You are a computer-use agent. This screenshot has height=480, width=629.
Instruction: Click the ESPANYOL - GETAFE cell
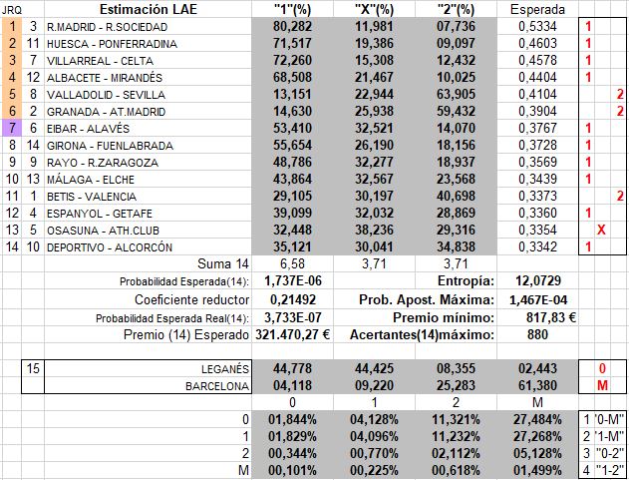pos(148,214)
